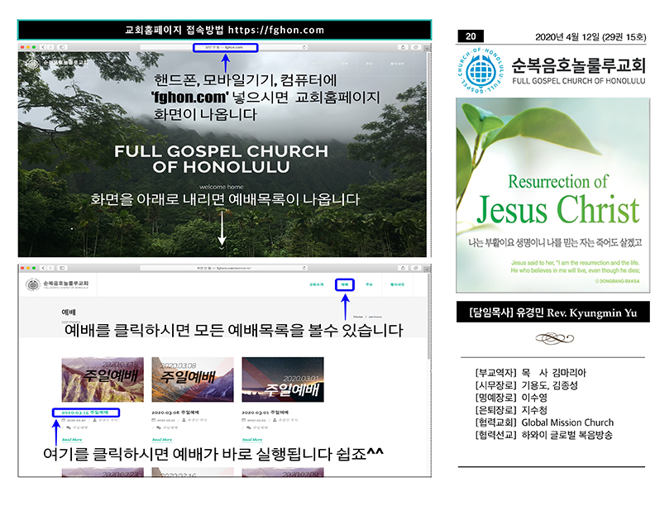
Task: Click the page number 20 box
Action: [471, 36]
